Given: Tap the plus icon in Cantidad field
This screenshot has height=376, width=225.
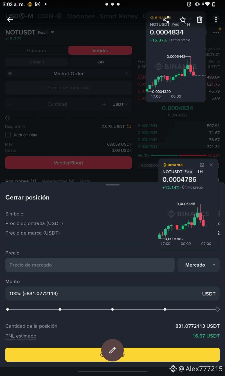Looking at the screenshot, I should (104, 104).
